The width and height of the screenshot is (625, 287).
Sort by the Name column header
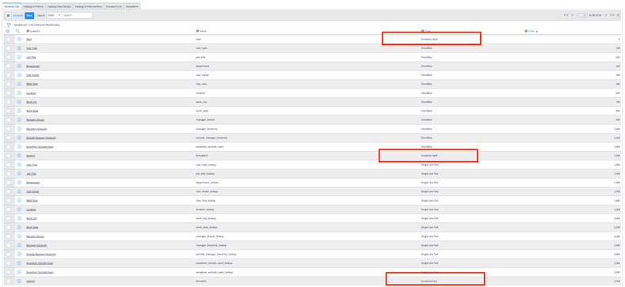[x=203, y=31]
